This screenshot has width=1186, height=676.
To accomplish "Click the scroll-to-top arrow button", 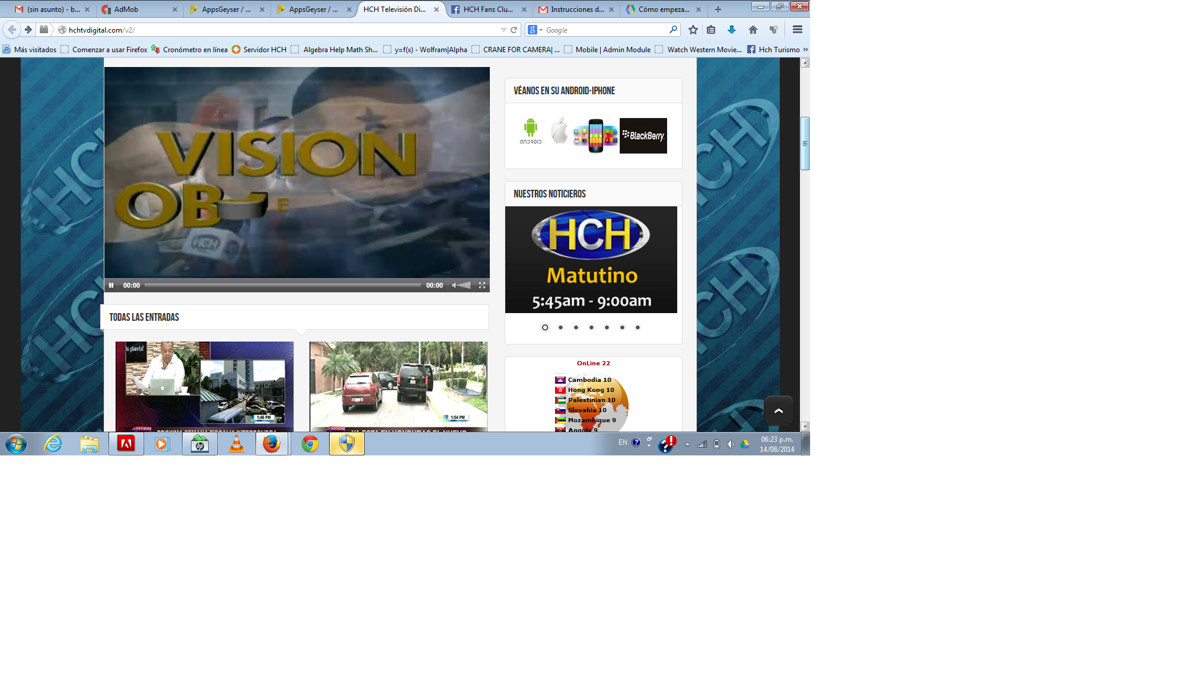I will pyautogui.click(x=779, y=410).
